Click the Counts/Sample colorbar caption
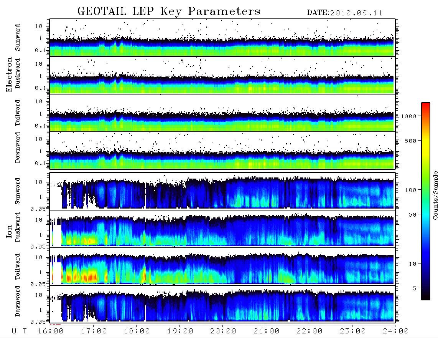 pos(435,195)
